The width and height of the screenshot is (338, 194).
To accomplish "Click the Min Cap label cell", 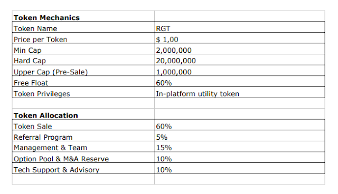I will point(83,48).
